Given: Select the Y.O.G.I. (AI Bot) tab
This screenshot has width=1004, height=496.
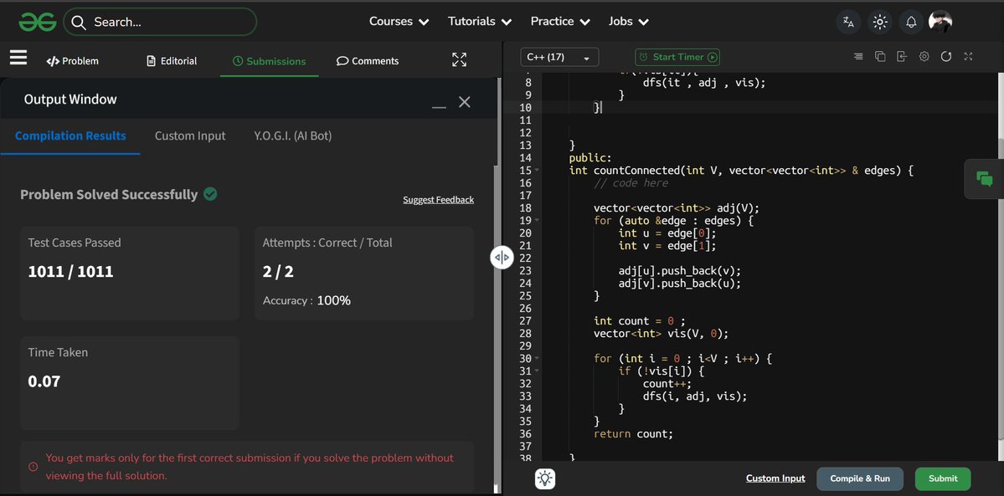Looking at the screenshot, I should click(x=292, y=136).
